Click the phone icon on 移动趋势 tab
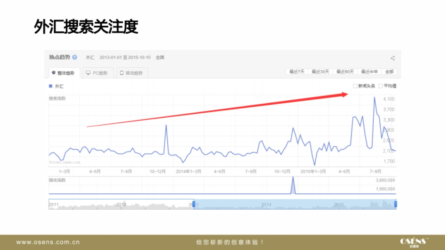Screen dimensions: 445x250 point(122,73)
